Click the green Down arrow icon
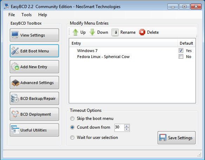Image resolution: width=205 pixels, height=160 pixels. pyautogui.click(x=92, y=32)
